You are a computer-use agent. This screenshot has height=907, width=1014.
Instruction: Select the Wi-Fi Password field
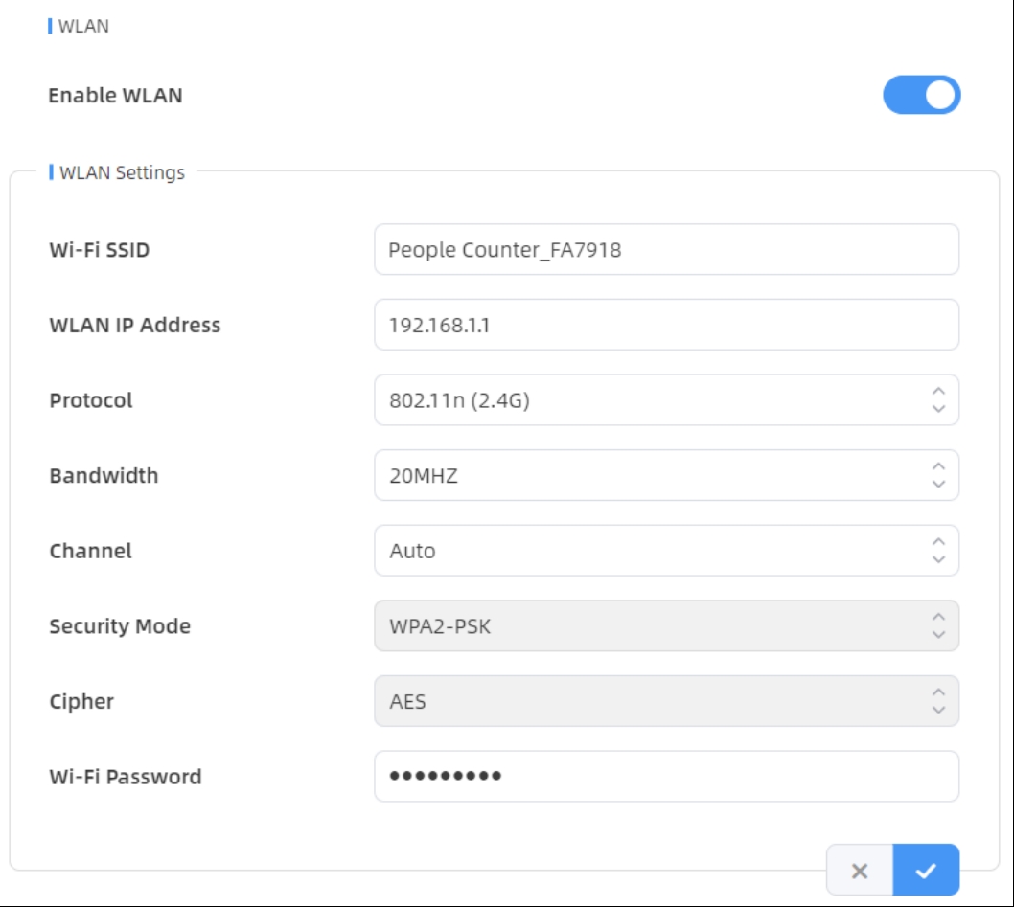(x=665, y=776)
